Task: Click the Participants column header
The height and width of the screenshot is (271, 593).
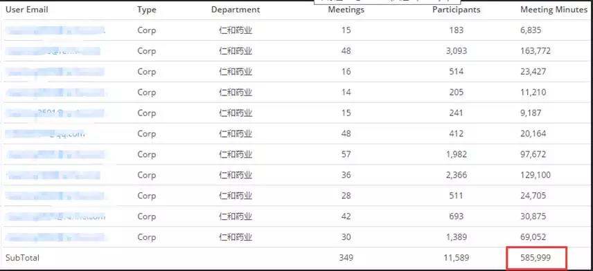Action: pyautogui.click(x=457, y=10)
